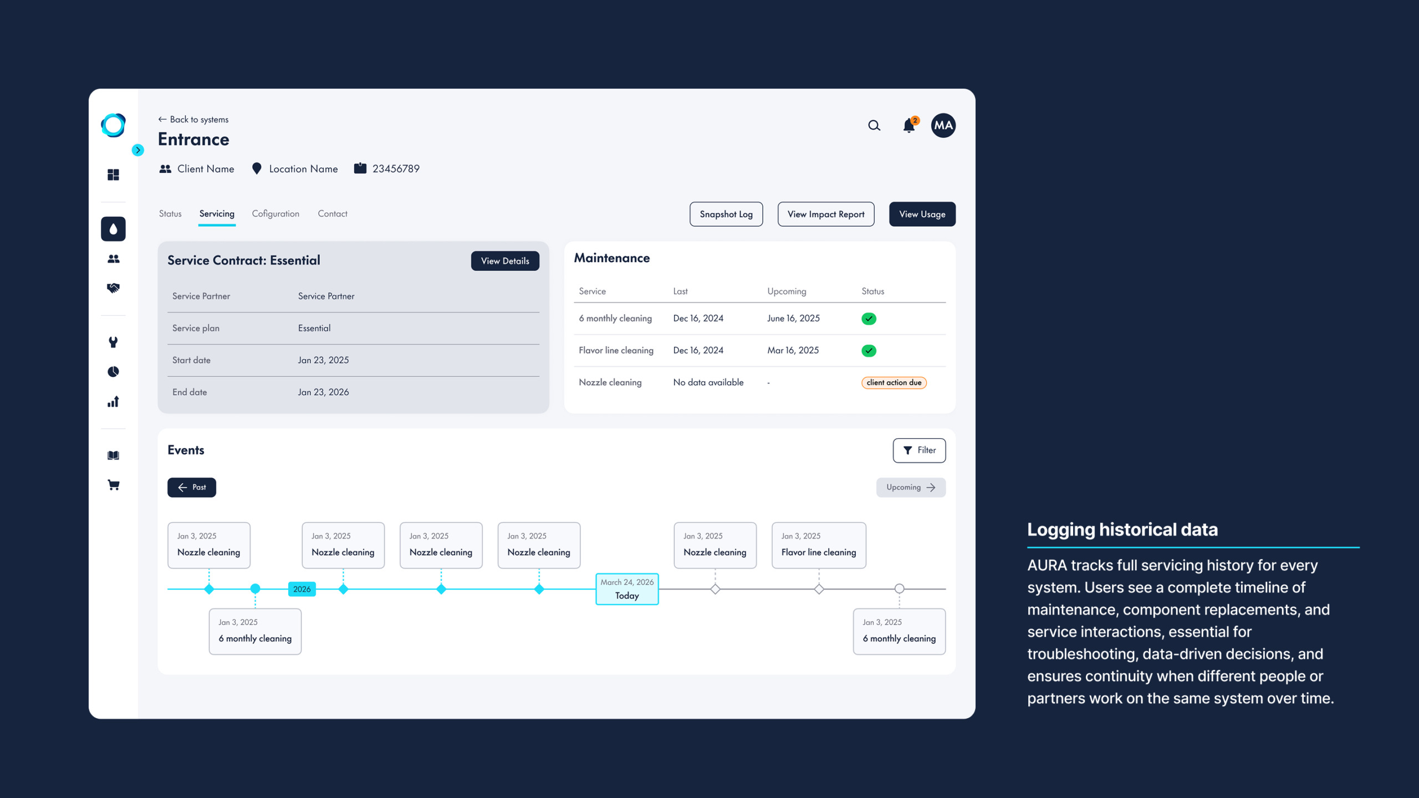Viewport: 1419px width, 798px height.
Task: Select the water drop systems icon
Action: tap(113, 229)
